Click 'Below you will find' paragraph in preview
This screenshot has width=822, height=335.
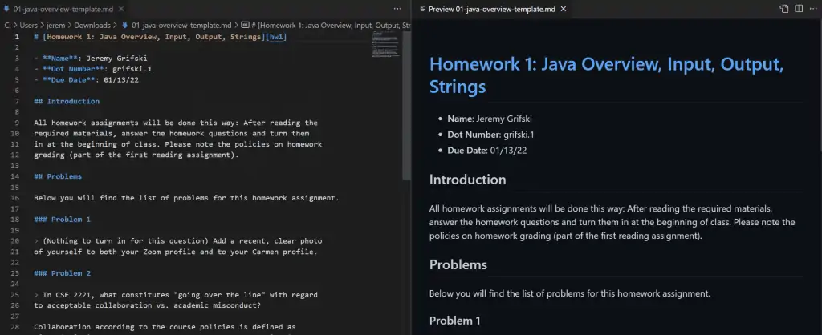click(x=569, y=293)
